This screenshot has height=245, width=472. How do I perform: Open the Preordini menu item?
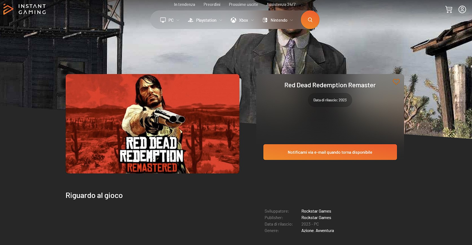point(212,5)
